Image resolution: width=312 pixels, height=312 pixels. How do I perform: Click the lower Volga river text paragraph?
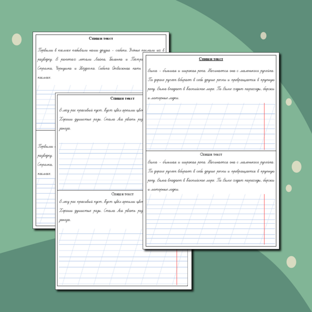211,175
